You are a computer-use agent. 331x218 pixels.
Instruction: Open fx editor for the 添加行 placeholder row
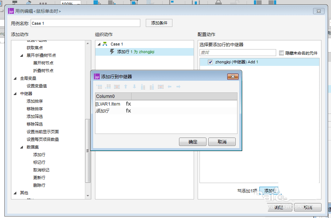point(128,111)
